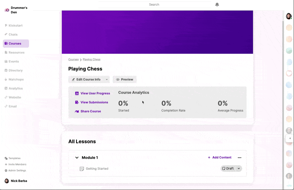This screenshot has width=294, height=190.
Task: Click the pencil icon in Edit Course Info
Action: (73, 79)
